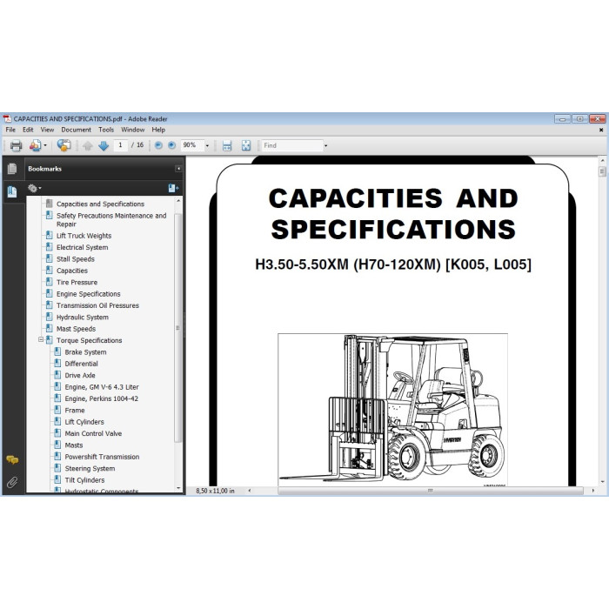Select the Capacities bookmark
The image size is (609, 609).
pos(72,271)
